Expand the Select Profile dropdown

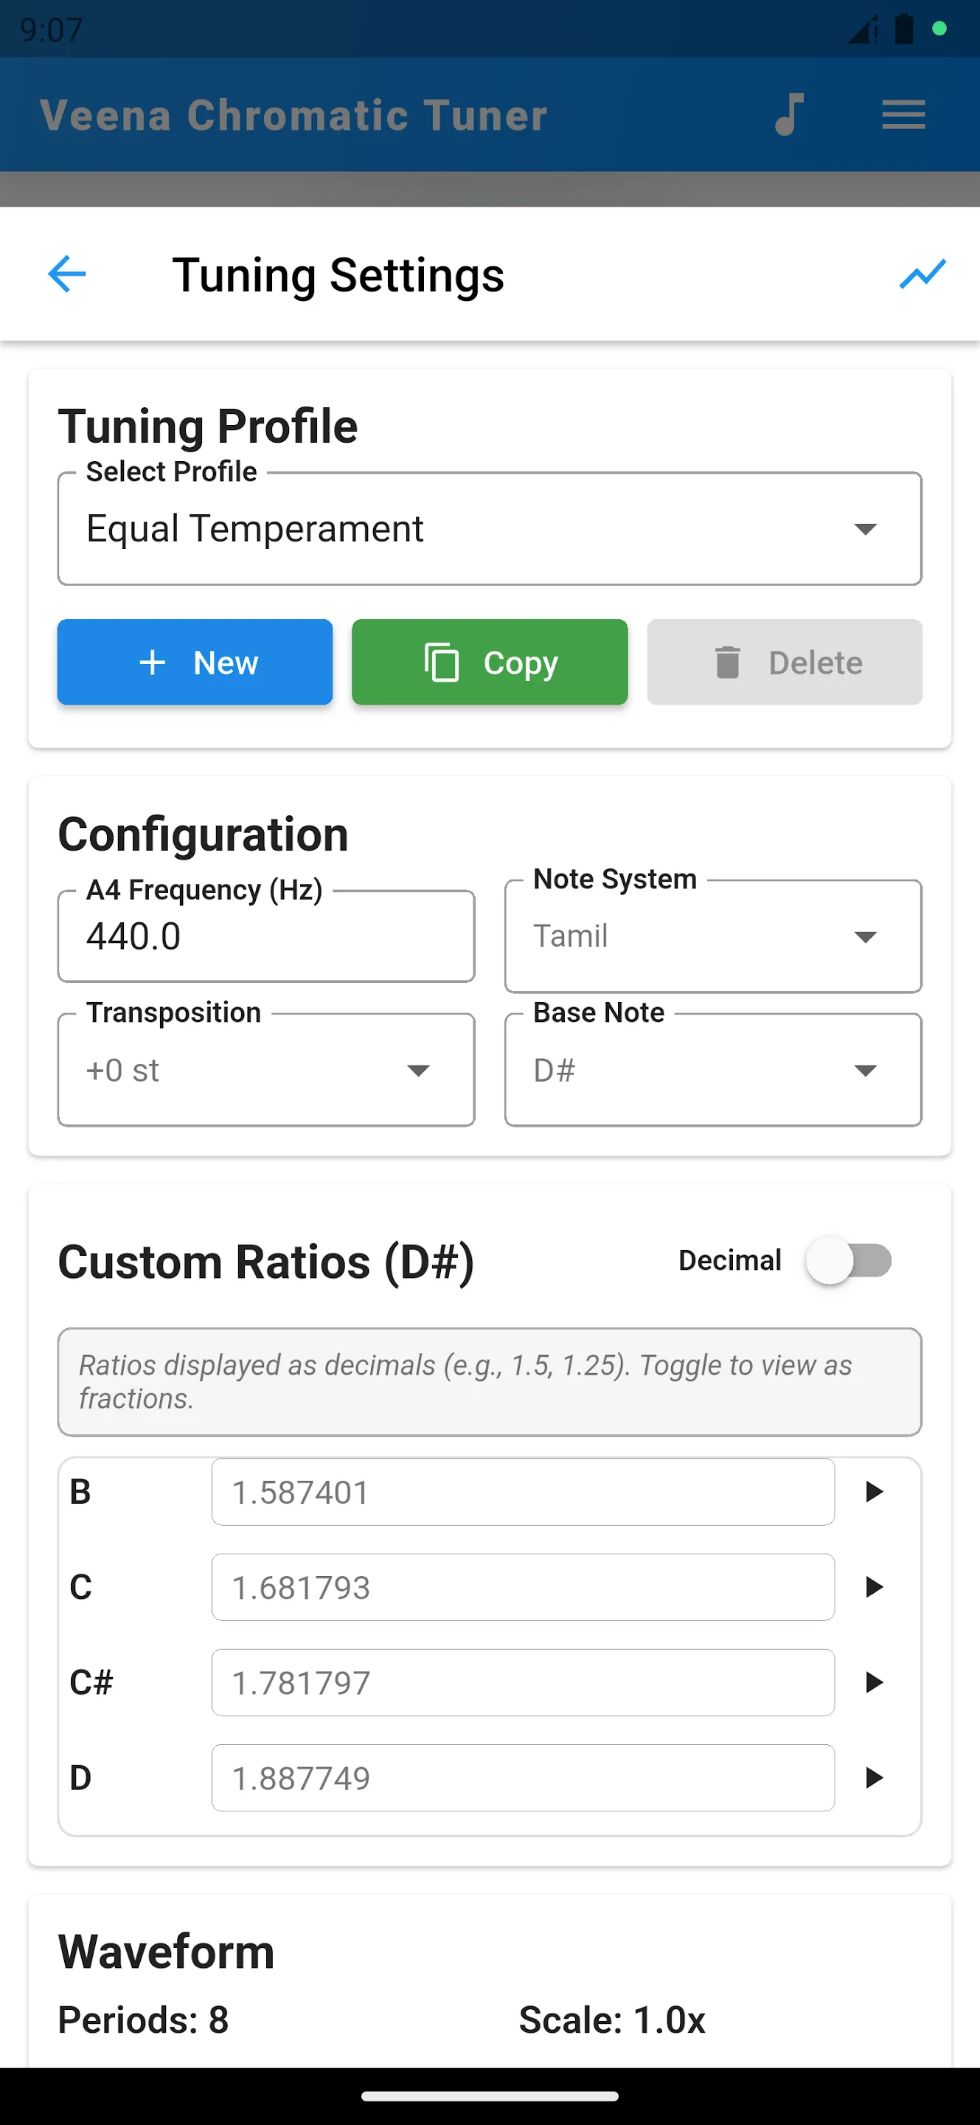(490, 529)
